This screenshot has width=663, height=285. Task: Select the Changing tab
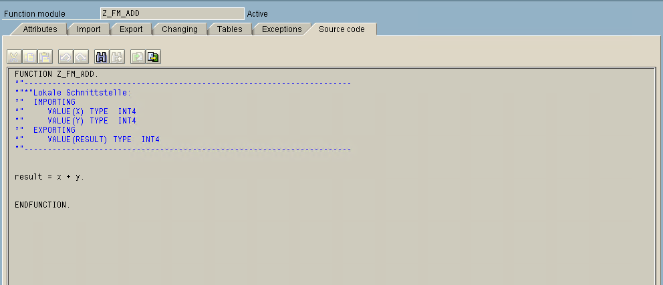pyautogui.click(x=180, y=29)
